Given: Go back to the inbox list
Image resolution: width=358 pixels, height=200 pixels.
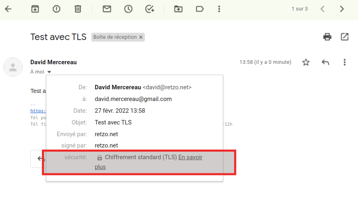Looking at the screenshot, I should [8, 9].
